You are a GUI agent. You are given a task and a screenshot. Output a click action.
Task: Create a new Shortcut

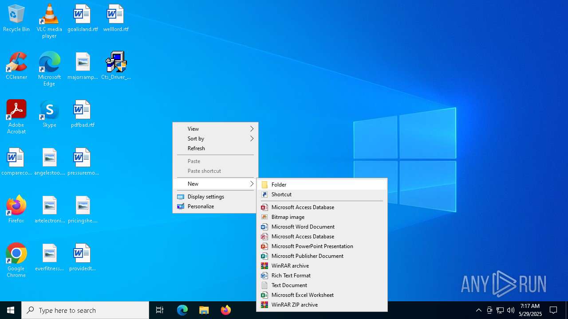[322, 195]
